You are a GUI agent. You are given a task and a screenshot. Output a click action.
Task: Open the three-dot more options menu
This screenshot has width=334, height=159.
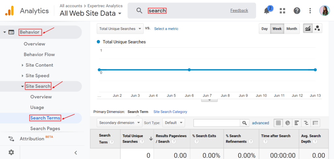pyautogui.click(x=310, y=11)
